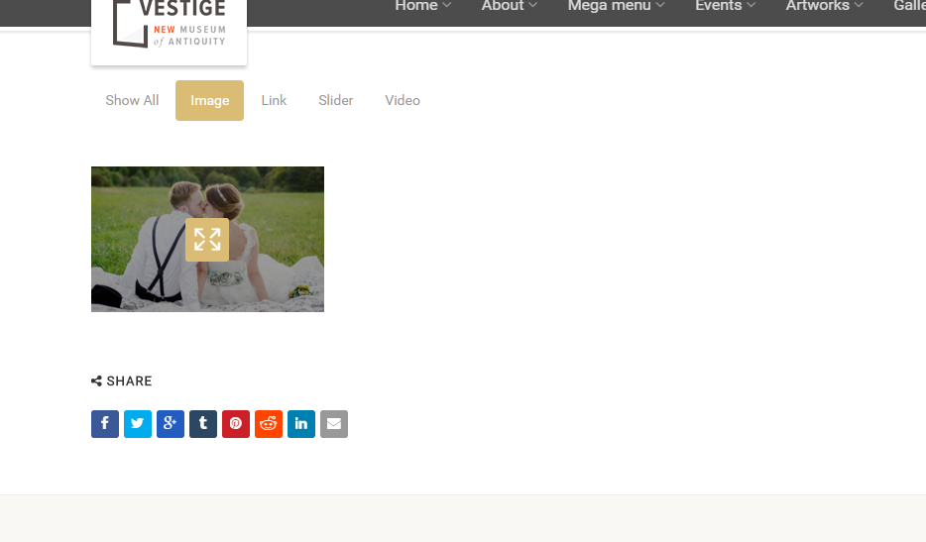Switch to the Slider filter

tap(335, 100)
